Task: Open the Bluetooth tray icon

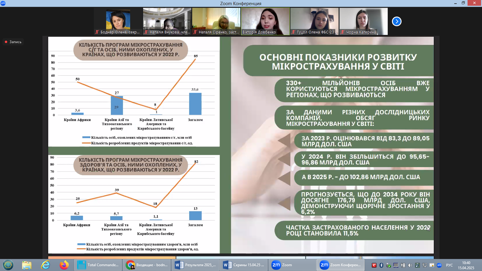Action: [381, 265]
